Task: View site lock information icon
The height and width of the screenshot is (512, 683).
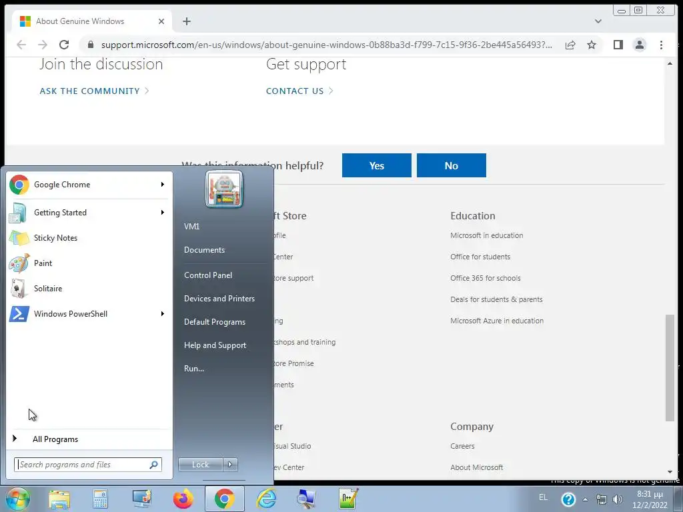Action: pos(90,45)
